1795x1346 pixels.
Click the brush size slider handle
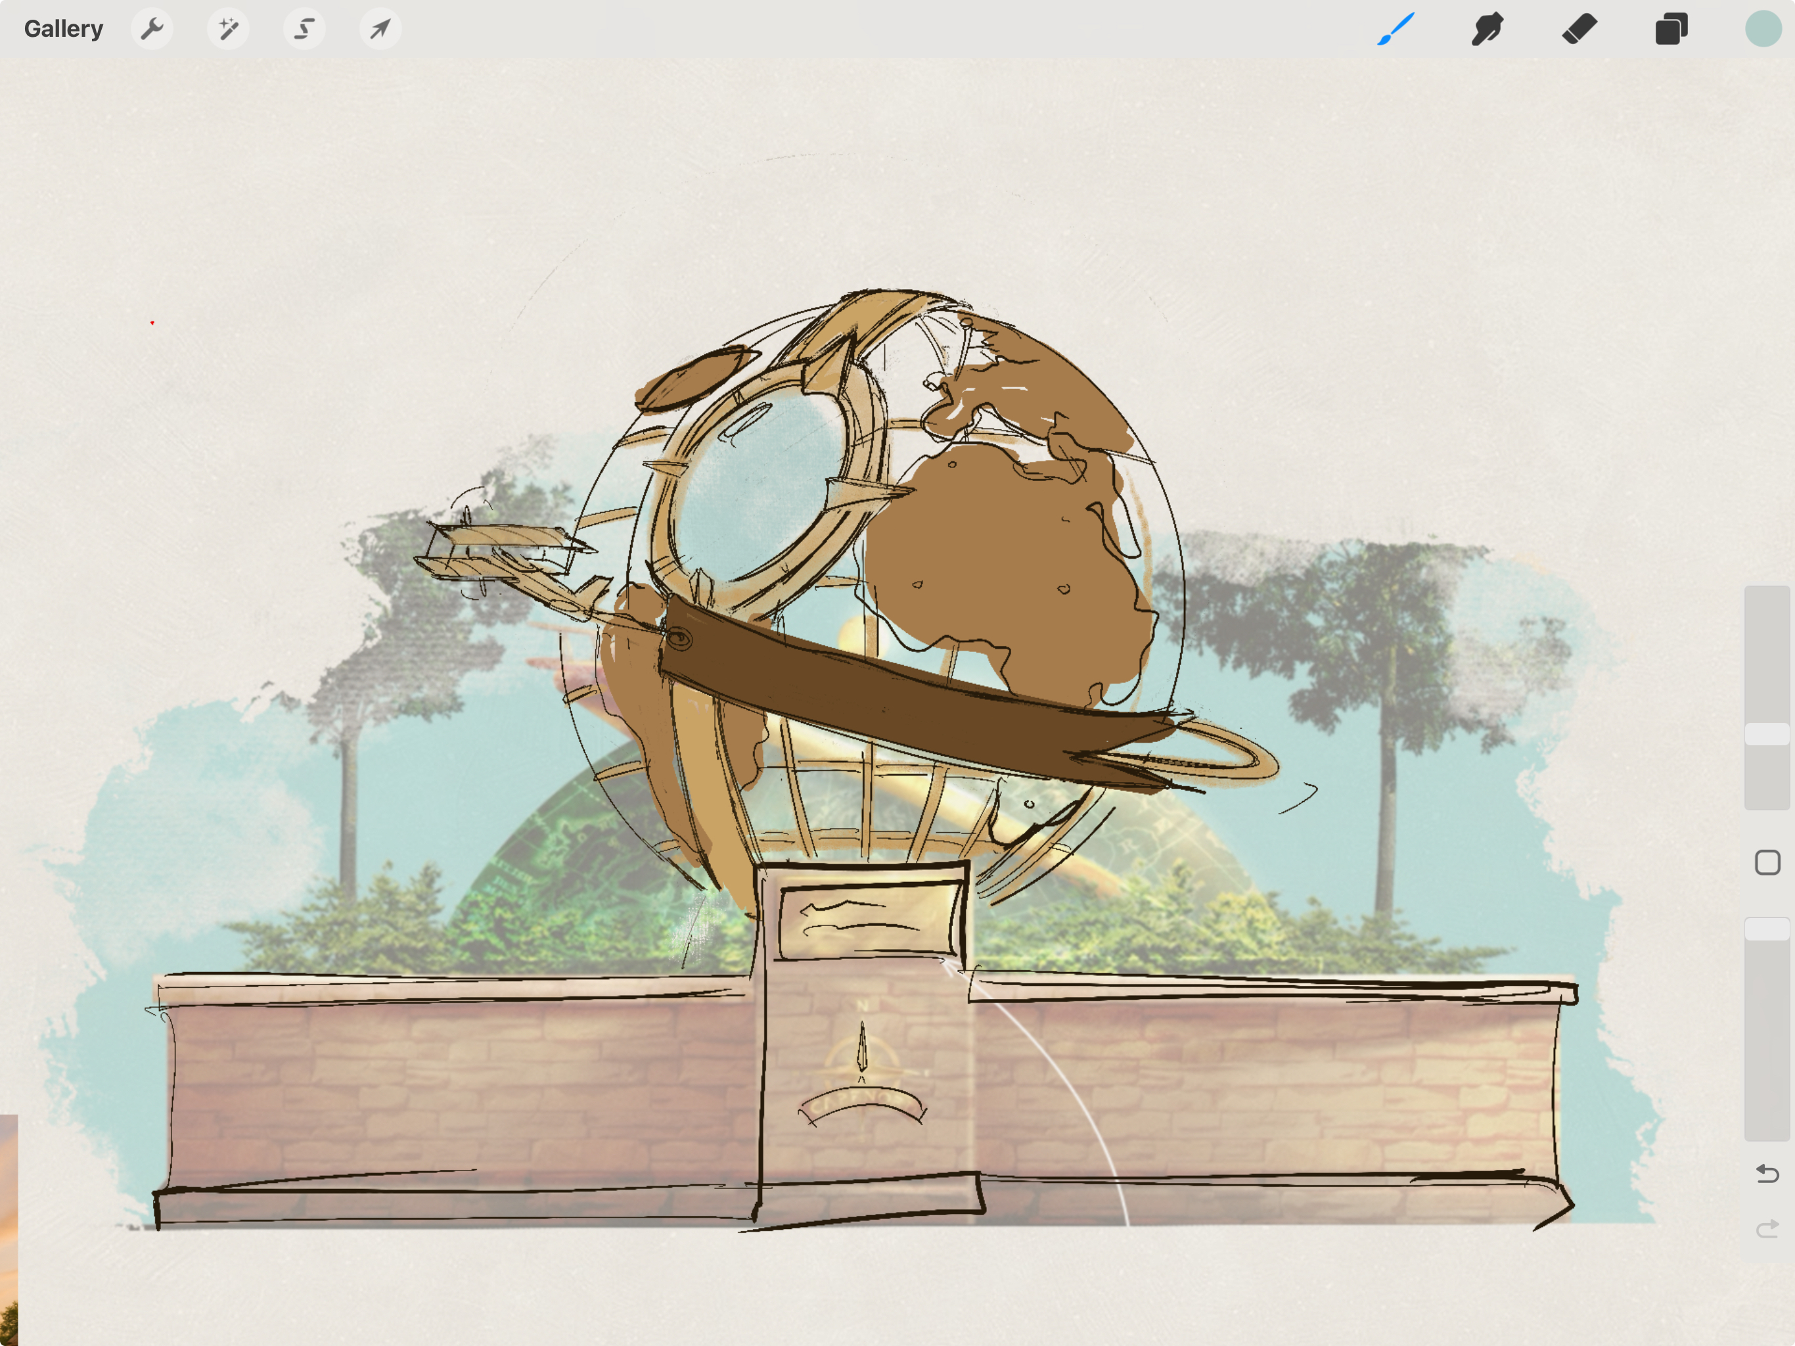pos(1767,734)
